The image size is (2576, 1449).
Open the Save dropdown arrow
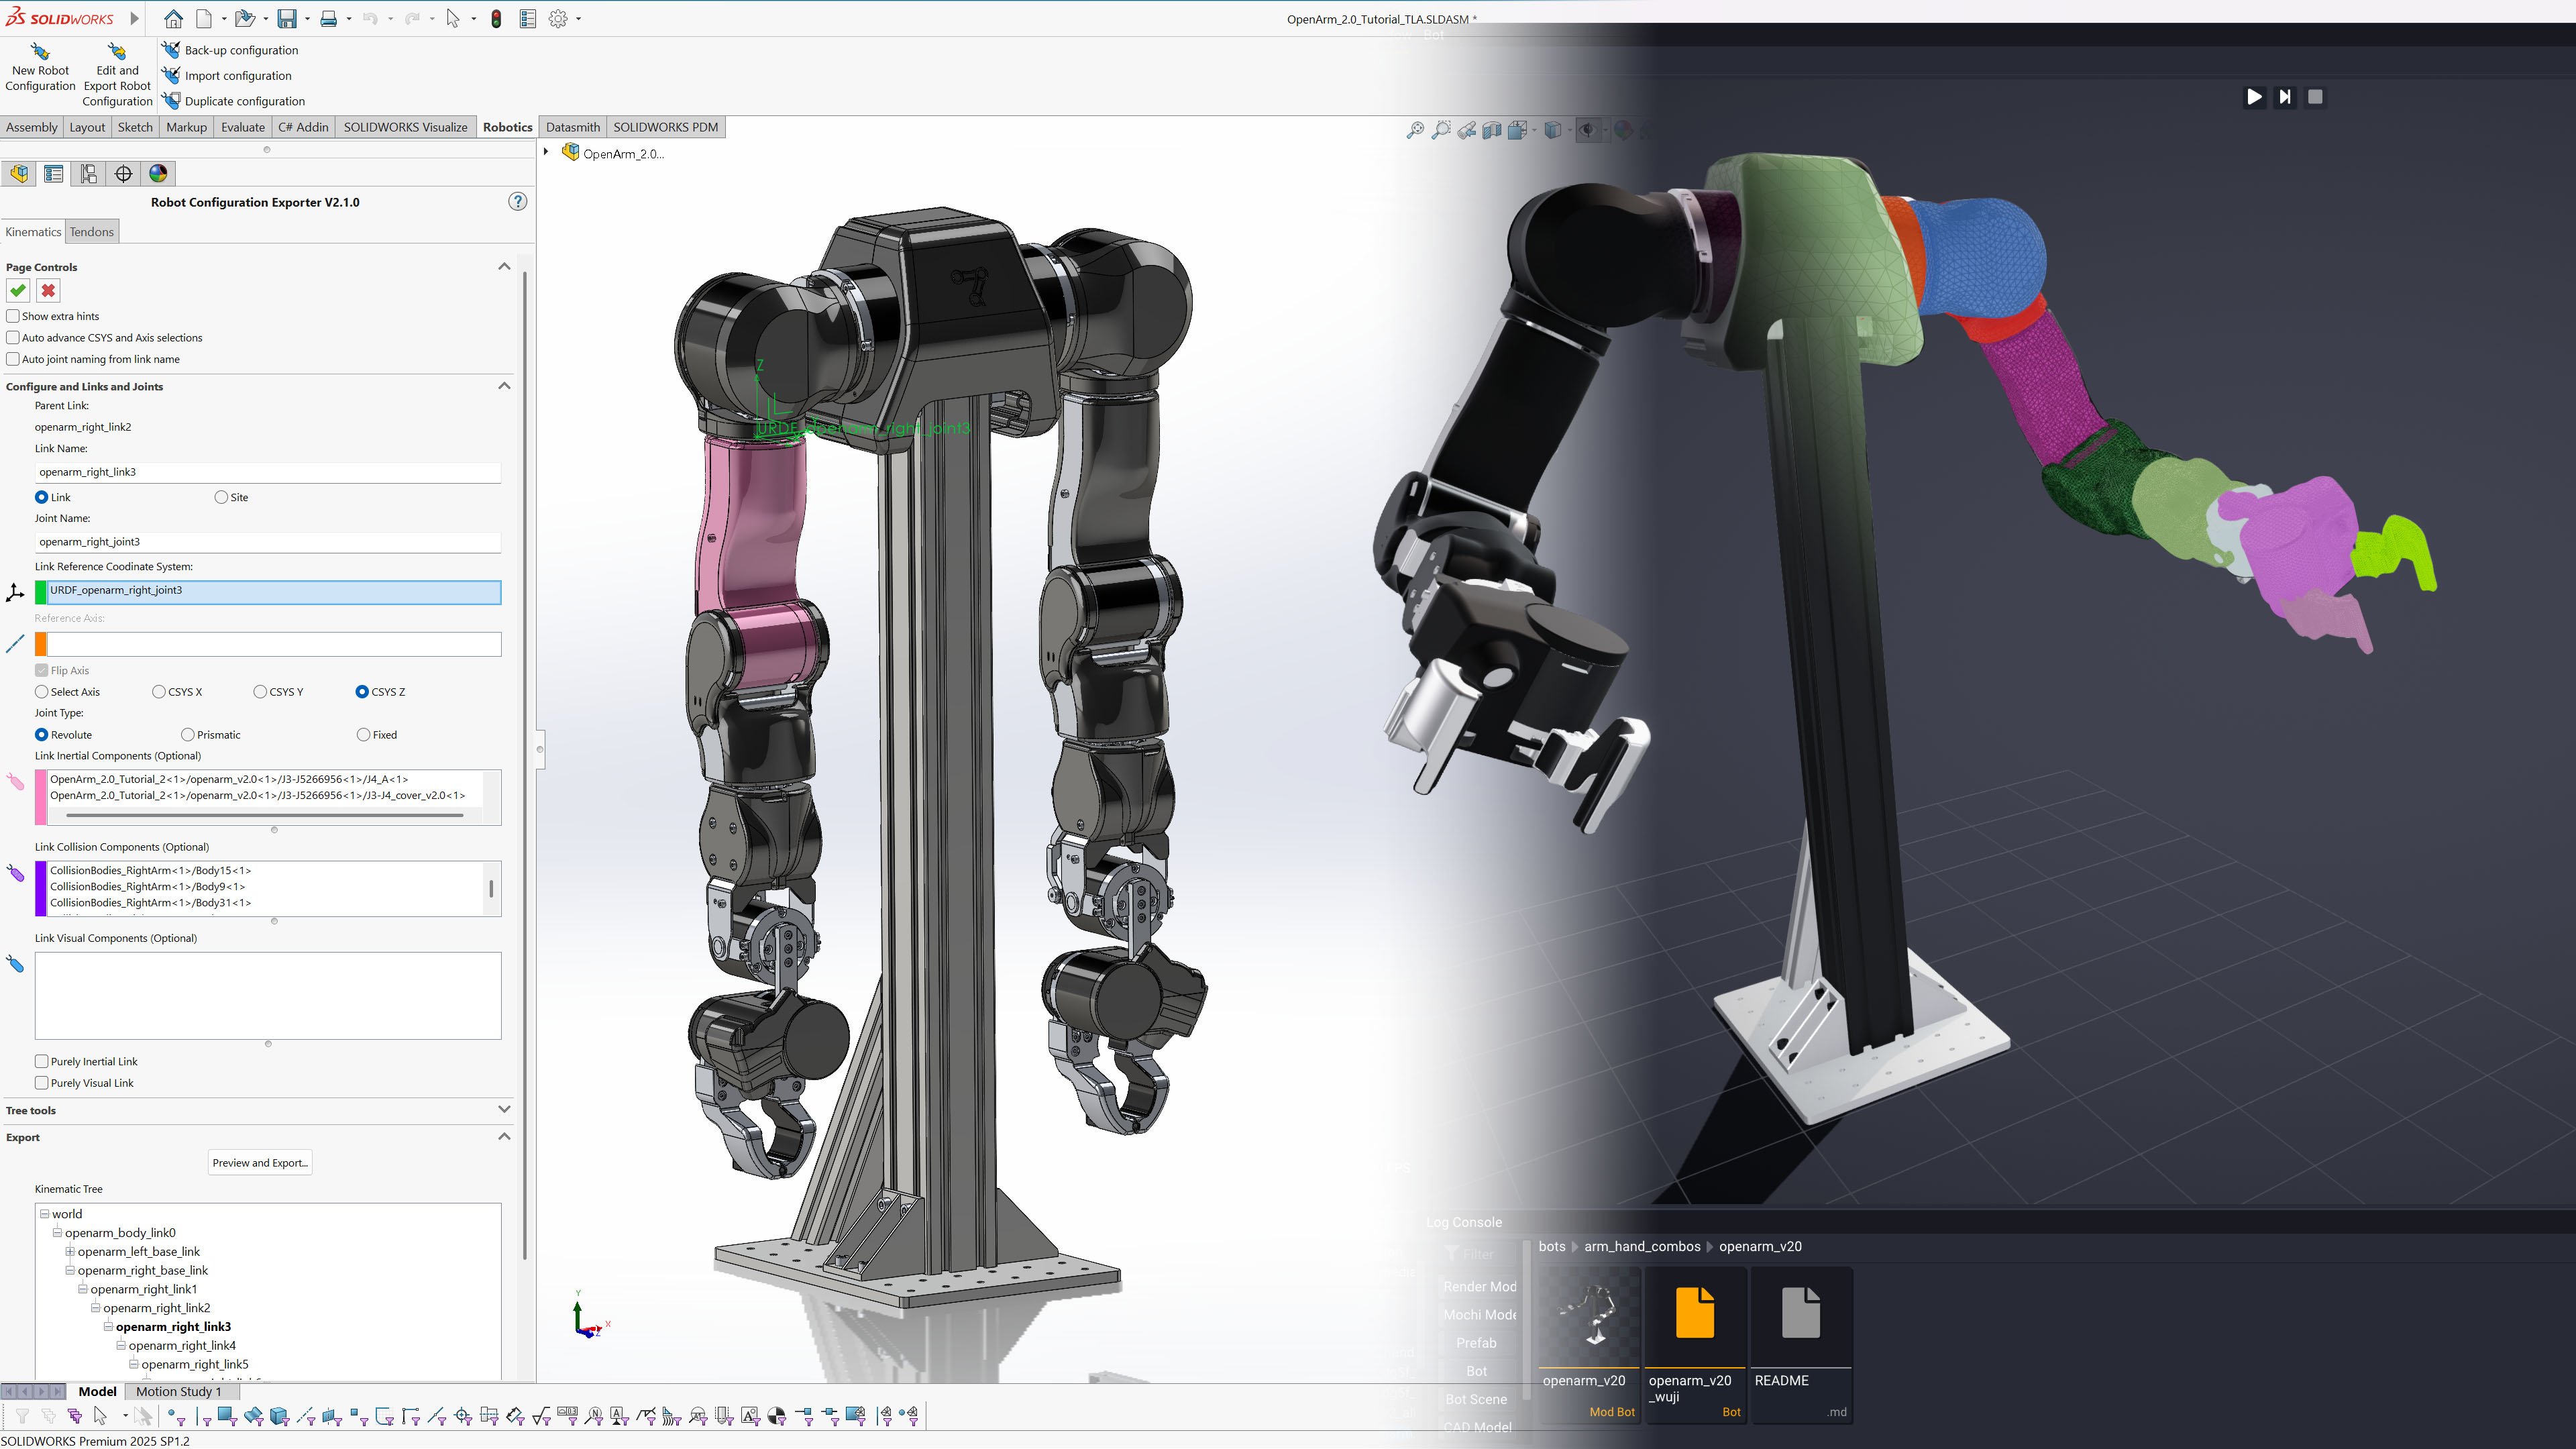pyautogui.click(x=307, y=19)
